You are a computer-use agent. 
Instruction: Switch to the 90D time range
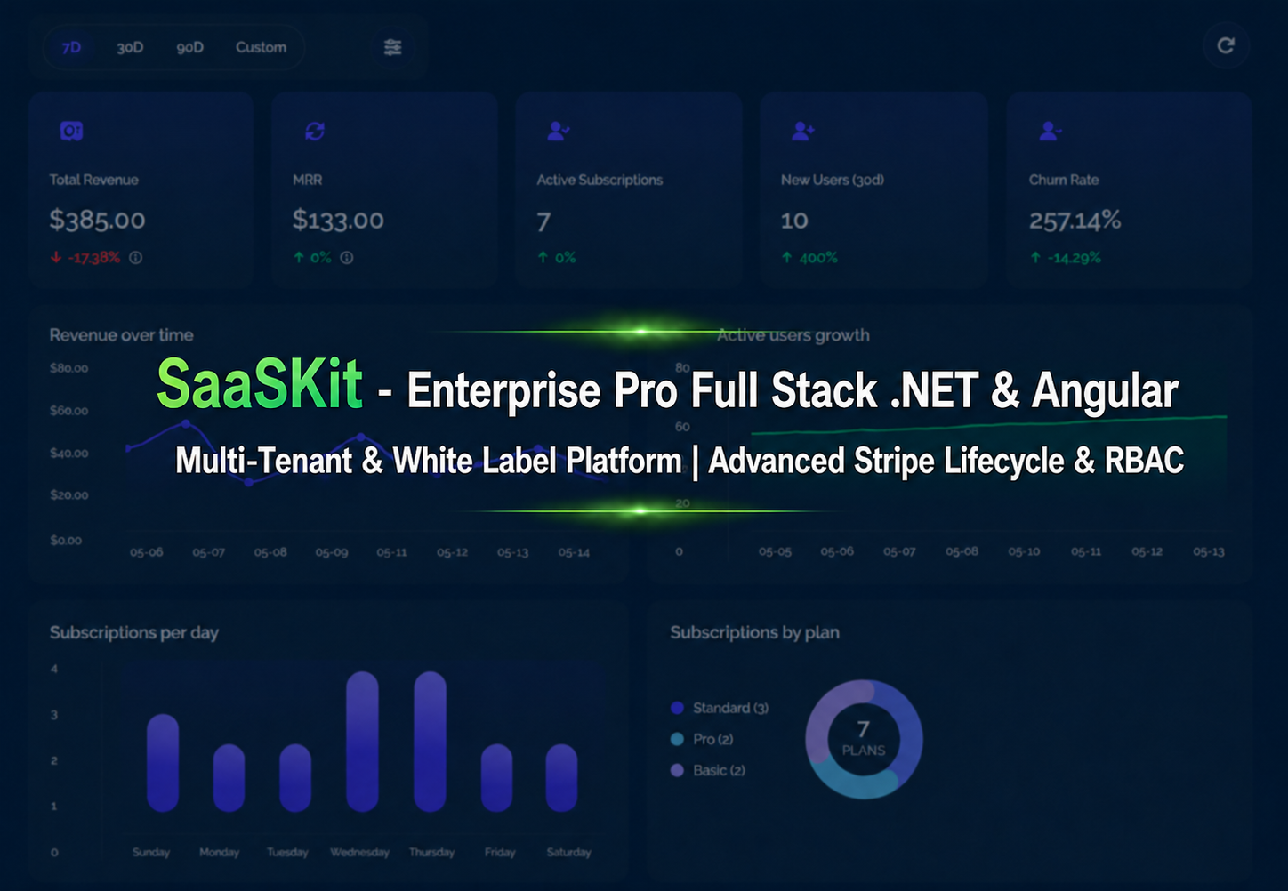[x=189, y=47]
